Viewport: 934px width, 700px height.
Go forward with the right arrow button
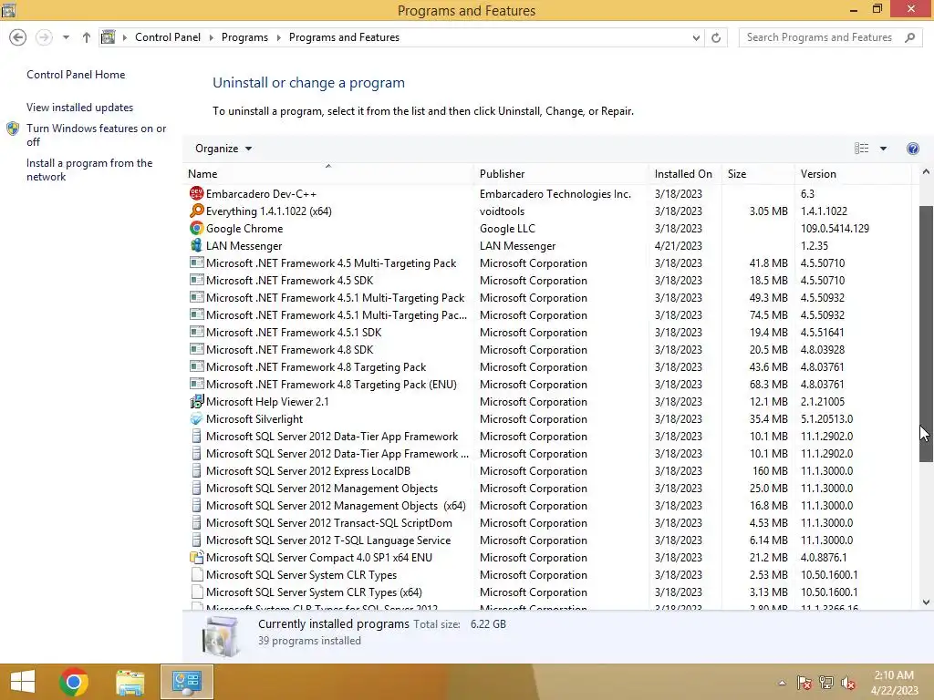[x=44, y=37]
